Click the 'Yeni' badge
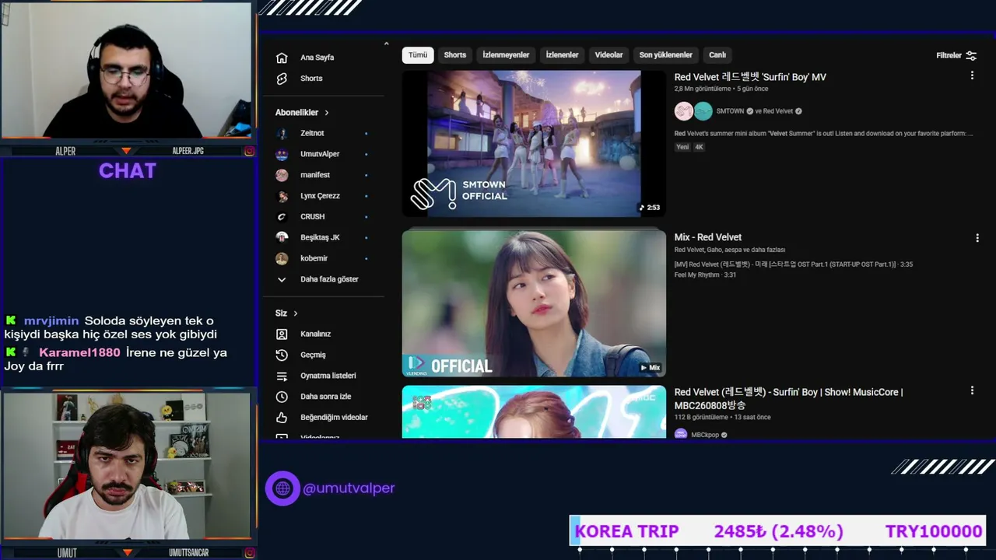This screenshot has width=996, height=560. (x=682, y=147)
